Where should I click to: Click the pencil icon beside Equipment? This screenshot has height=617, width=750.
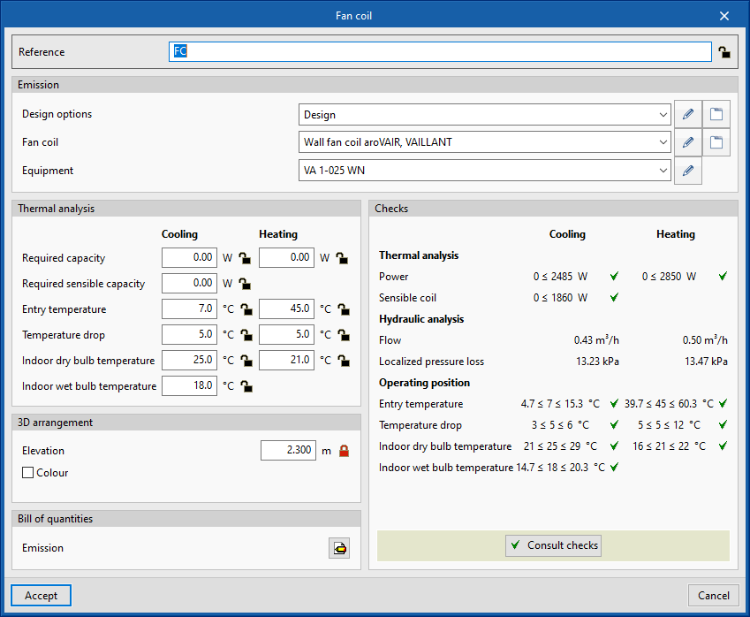tap(687, 171)
